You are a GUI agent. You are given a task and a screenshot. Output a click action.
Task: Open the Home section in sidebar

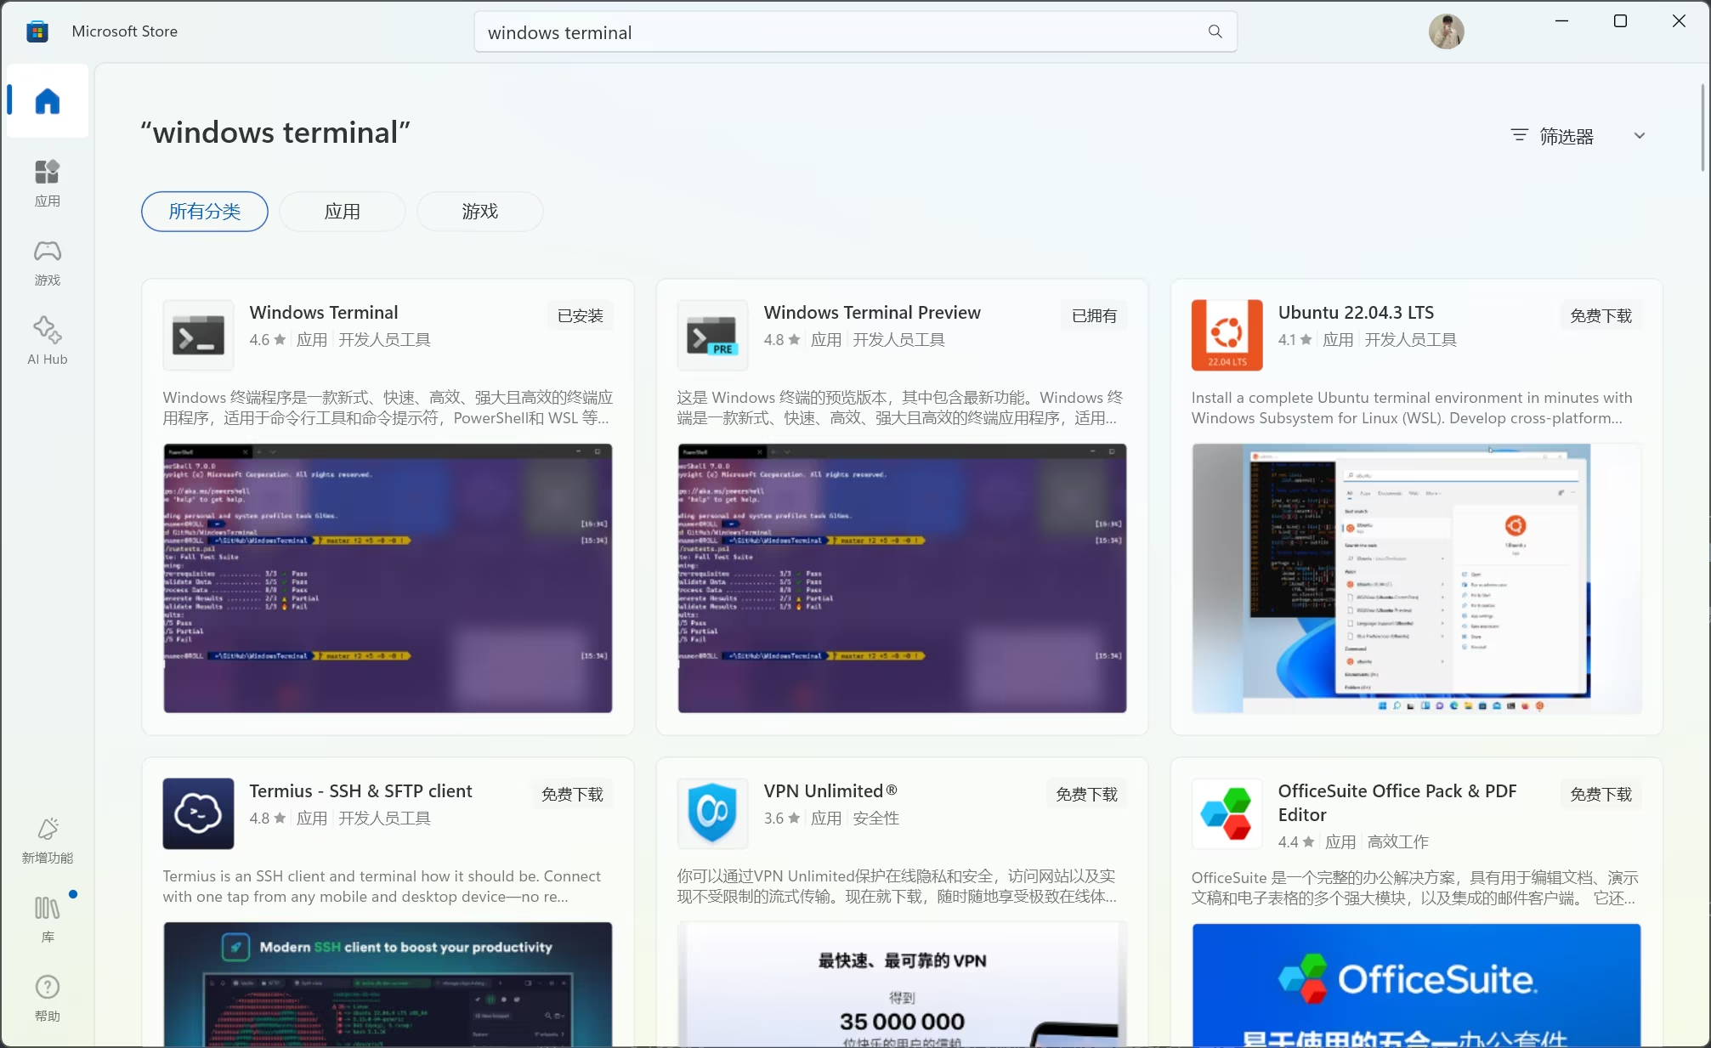click(47, 101)
